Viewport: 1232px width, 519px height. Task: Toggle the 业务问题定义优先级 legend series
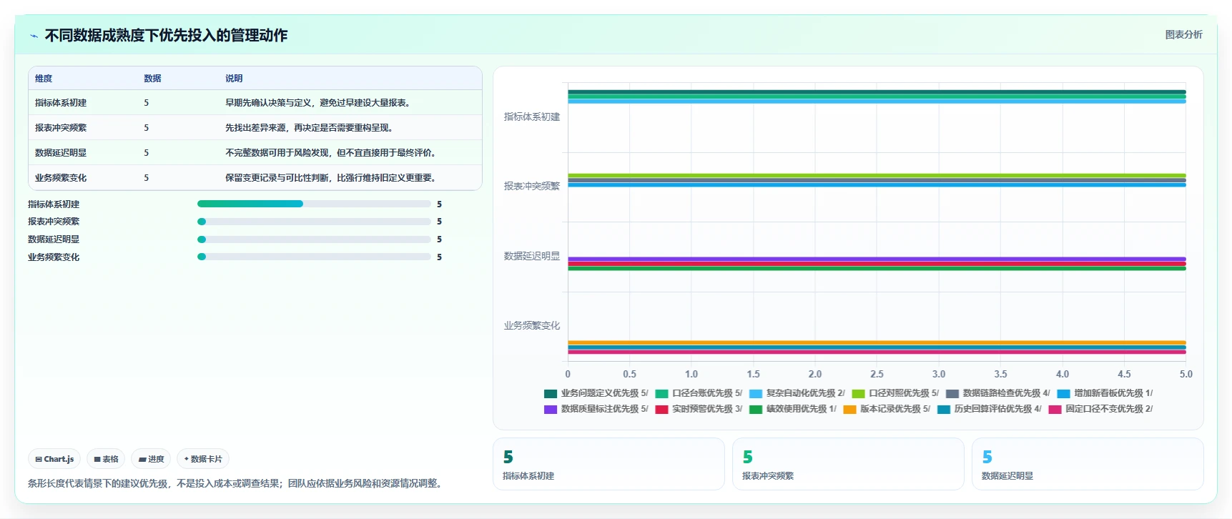tap(596, 393)
